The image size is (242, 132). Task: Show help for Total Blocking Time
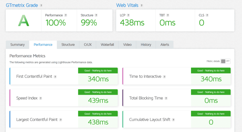point(166,98)
